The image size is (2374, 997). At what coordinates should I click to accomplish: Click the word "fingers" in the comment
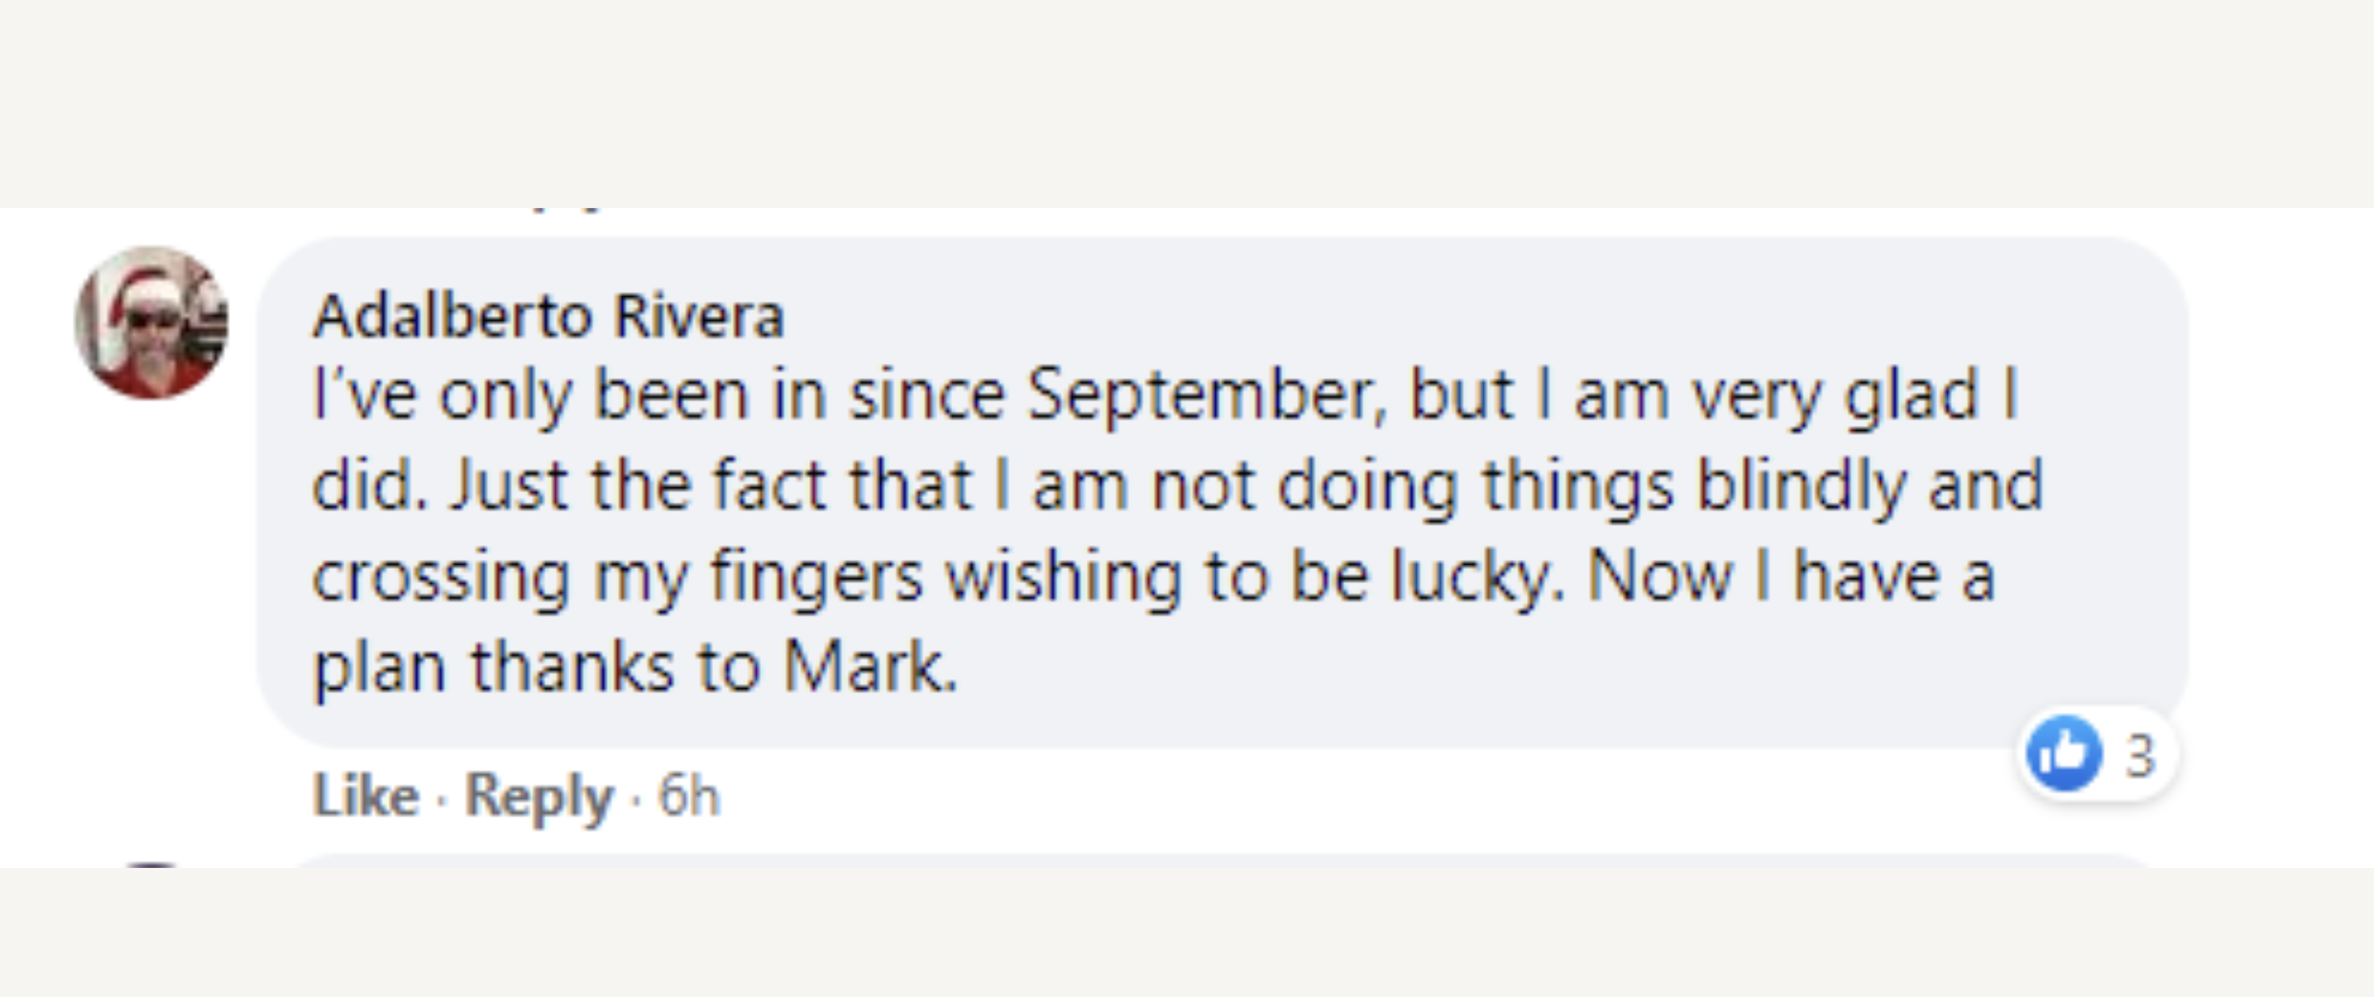tap(817, 577)
